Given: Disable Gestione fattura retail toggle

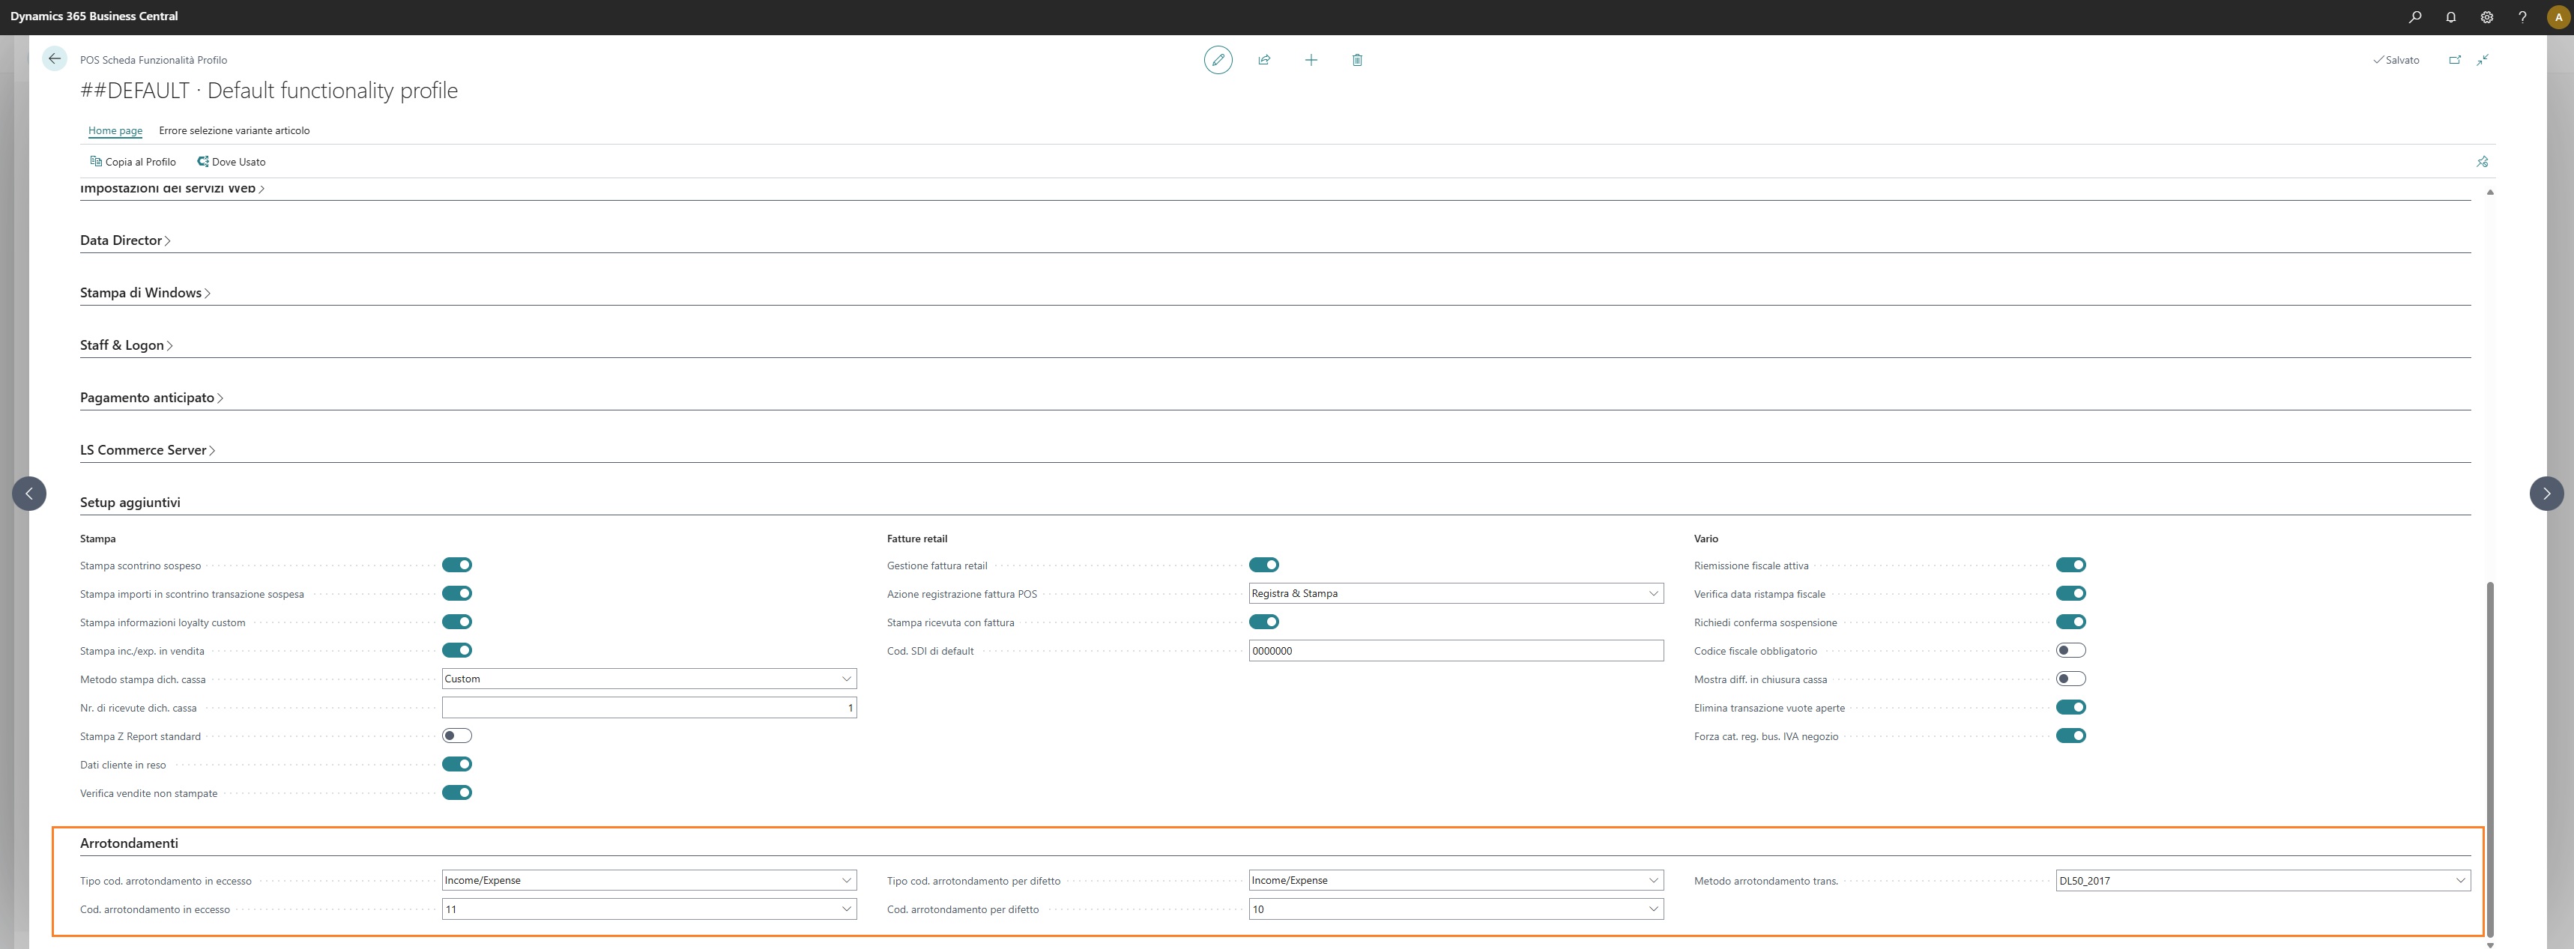Looking at the screenshot, I should 1264,566.
